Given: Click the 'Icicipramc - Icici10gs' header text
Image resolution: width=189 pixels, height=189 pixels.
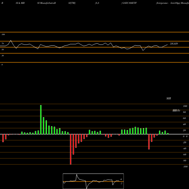Looking at the screenshot, I should pos(168,3).
